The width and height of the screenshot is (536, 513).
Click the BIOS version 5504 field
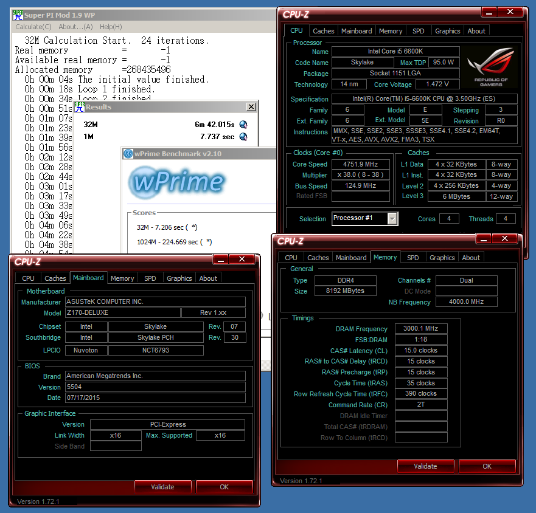pos(155,387)
